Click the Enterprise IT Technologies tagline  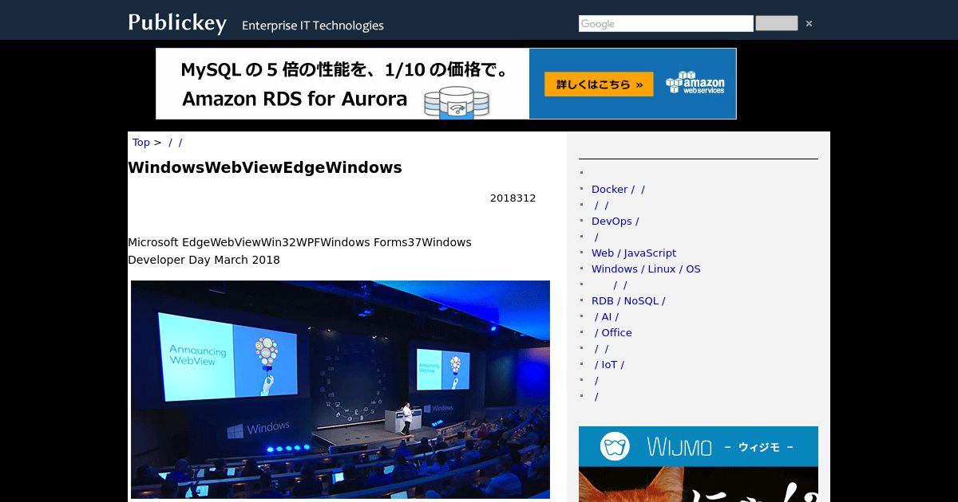pyautogui.click(x=313, y=25)
